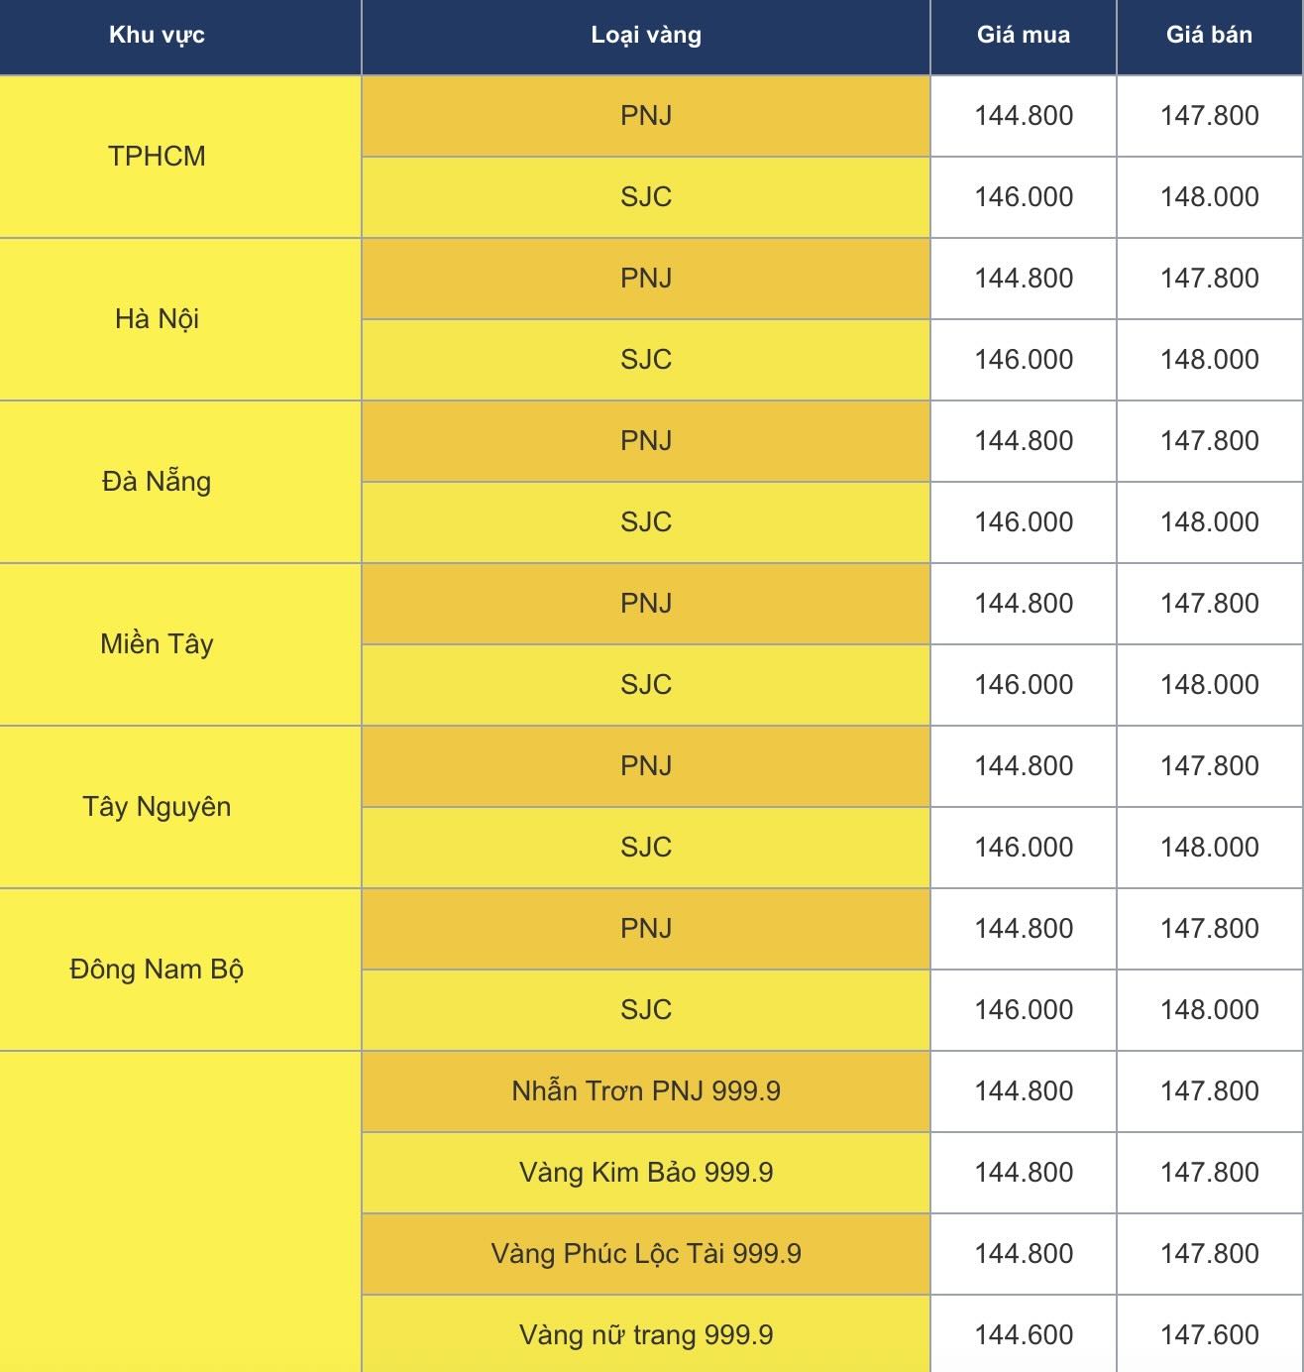Image resolution: width=1304 pixels, height=1372 pixels.
Task: Select the Vàng nữ trang 999.9 cell
Action: (x=646, y=1334)
